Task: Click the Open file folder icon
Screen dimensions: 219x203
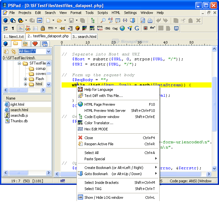Action: point(59,20)
